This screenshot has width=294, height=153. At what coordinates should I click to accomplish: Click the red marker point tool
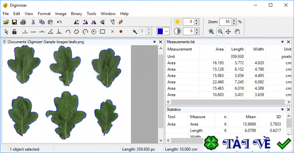[121, 32]
